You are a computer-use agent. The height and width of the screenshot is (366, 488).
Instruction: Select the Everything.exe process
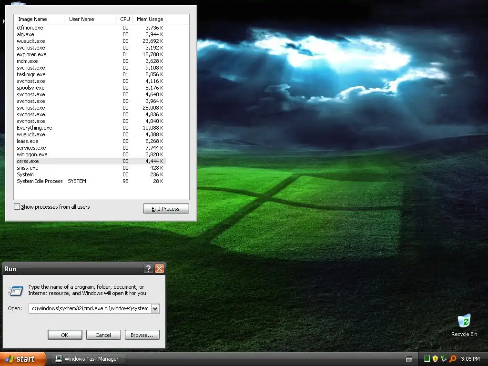91,128
